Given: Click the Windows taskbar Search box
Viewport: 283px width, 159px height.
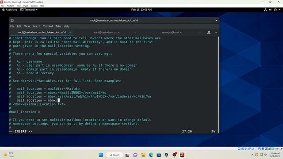Looking at the screenshot, I should click(115, 155).
